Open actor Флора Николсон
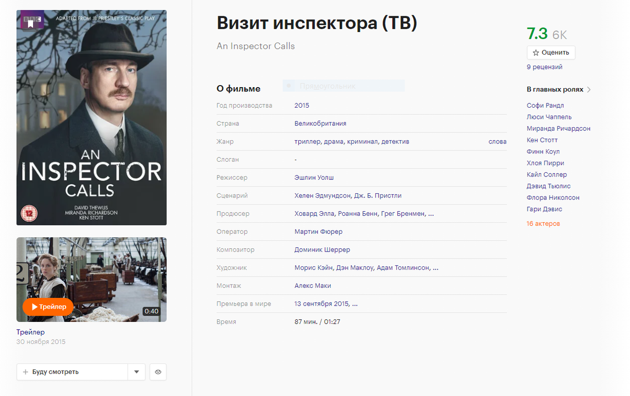The height and width of the screenshot is (396, 630). [553, 198]
